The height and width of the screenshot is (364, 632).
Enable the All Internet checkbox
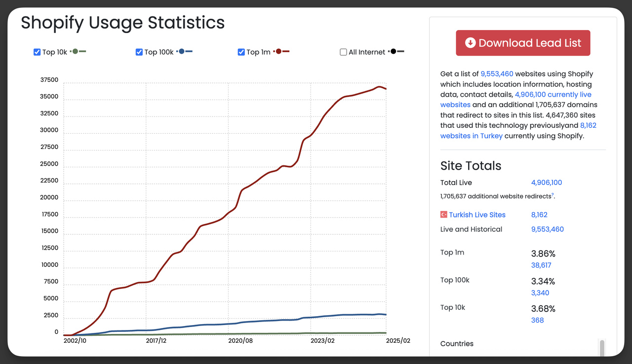coord(344,52)
